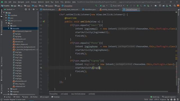Click onCreate() in the breadcrumb bar
The width and height of the screenshot is (180, 101).
(x=64, y=94)
